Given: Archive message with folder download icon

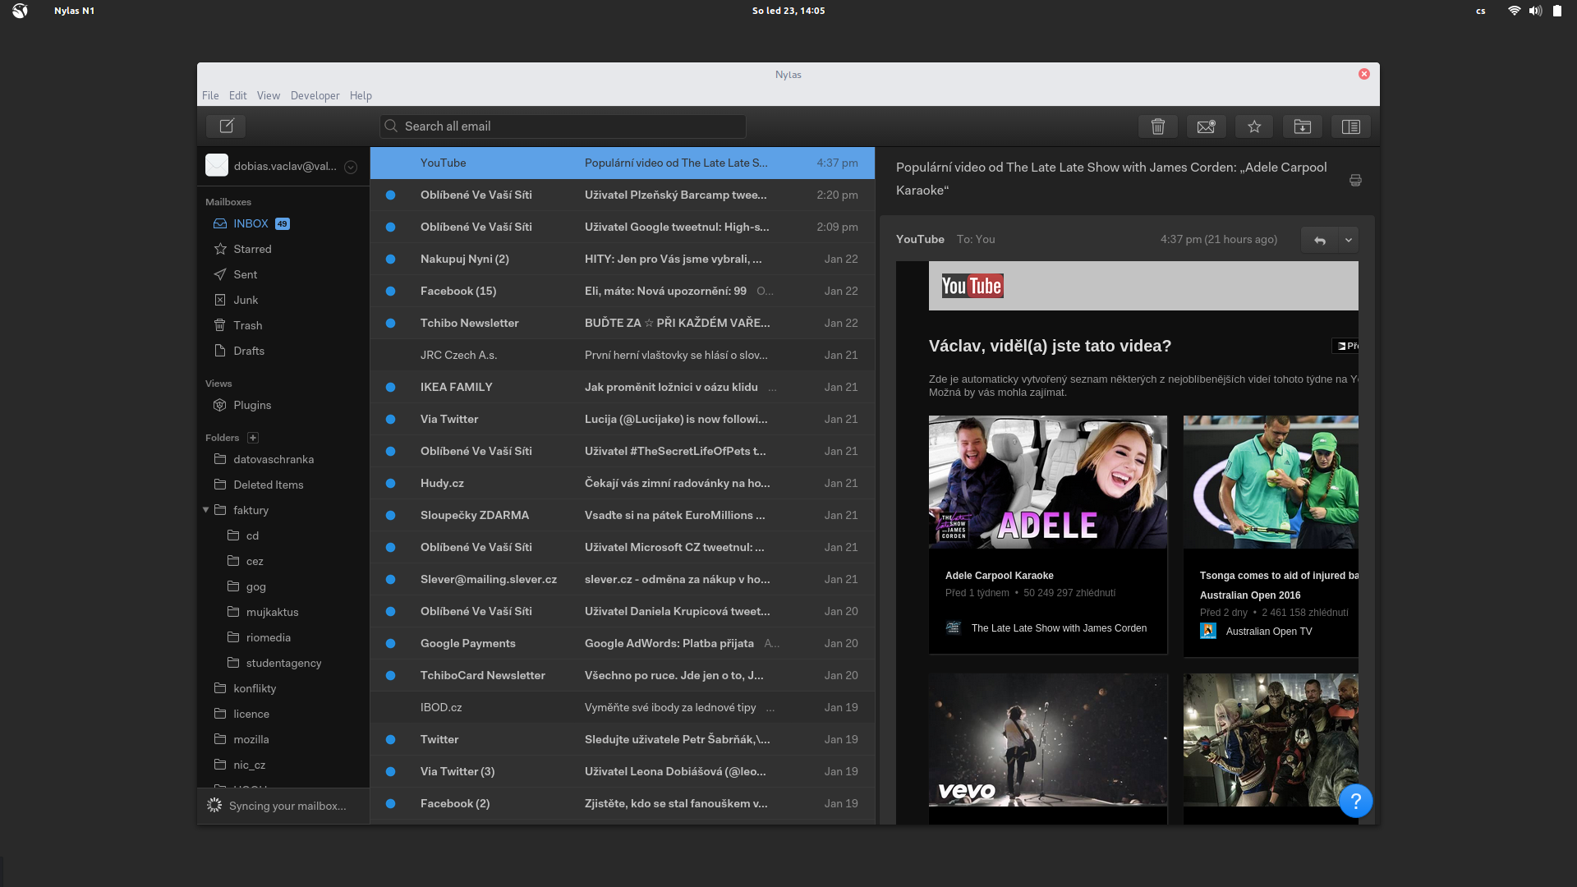Looking at the screenshot, I should coord(1303,126).
